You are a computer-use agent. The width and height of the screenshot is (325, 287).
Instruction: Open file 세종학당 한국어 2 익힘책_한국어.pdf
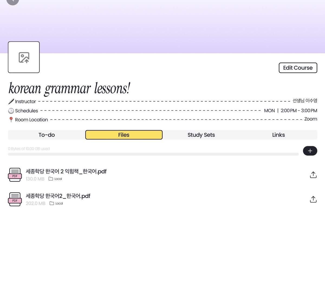click(66, 171)
